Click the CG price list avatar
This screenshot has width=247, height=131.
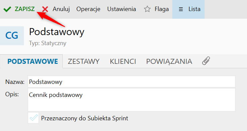click(x=12, y=36)
